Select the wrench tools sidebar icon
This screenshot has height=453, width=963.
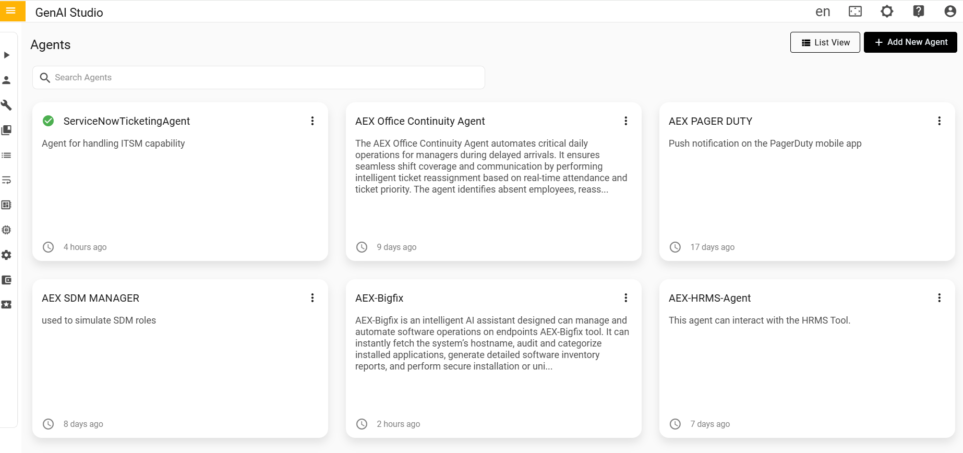pos(7,105)
